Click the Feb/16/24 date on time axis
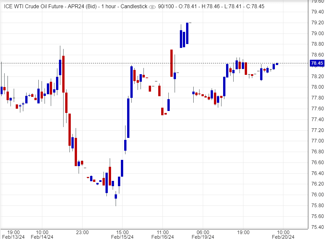Viewport: 325px width, 239px height. [x=162, y=236]
